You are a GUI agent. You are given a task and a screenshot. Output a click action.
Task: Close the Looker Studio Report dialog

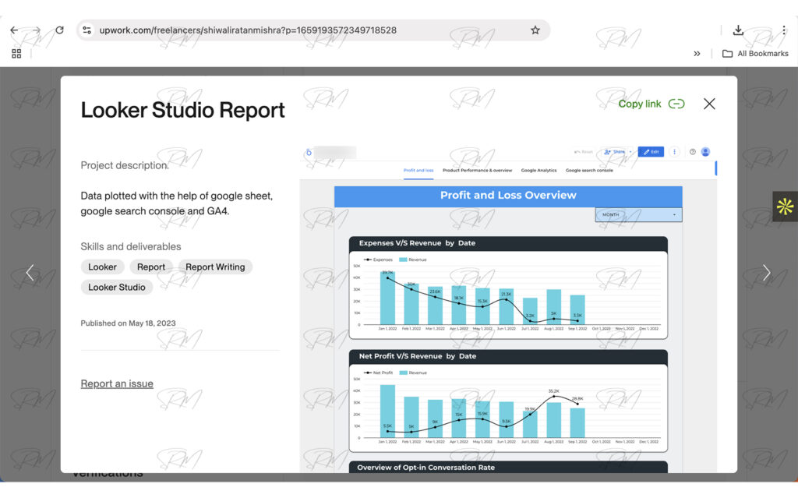[x=709, y=104]
